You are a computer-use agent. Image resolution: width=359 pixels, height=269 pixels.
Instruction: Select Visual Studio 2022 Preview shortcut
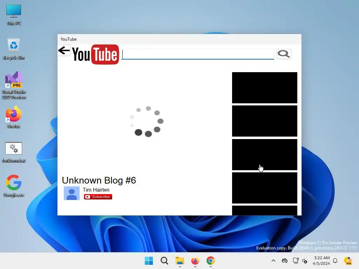pyautogui.click(x=14, y=85)
